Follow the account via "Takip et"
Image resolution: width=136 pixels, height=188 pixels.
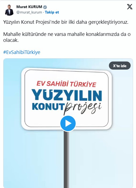click(x=52, y=12)
